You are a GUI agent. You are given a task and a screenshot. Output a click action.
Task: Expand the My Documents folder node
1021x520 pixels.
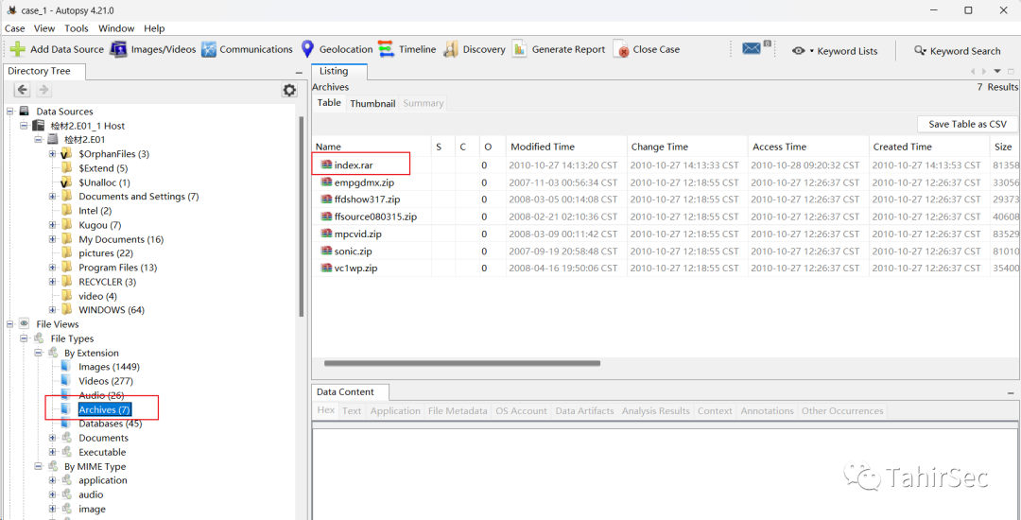tap(53, 239)
